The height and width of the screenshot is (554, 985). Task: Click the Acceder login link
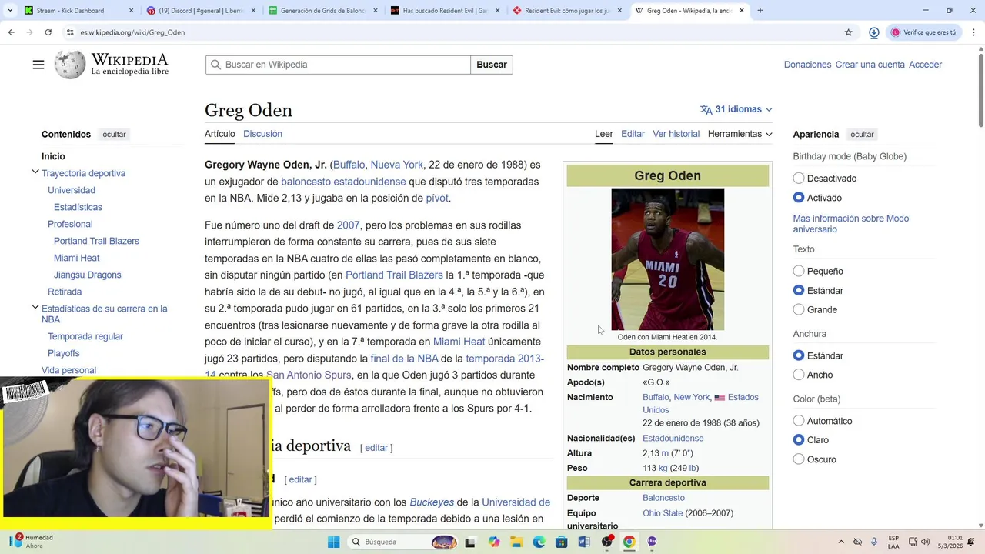click(925, 65)
